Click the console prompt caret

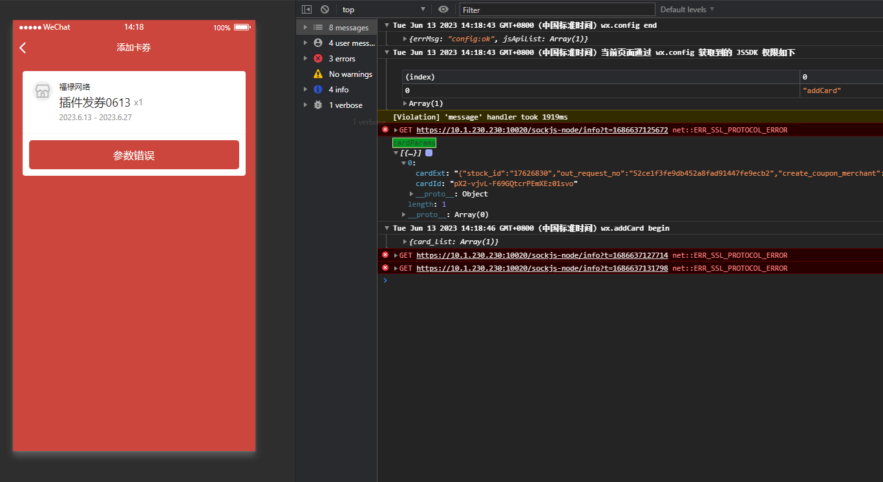pos(385,280)
